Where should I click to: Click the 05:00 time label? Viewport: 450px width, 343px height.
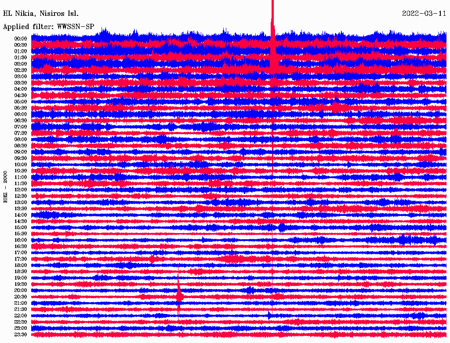pyautogui.click(x=21, y=102)
